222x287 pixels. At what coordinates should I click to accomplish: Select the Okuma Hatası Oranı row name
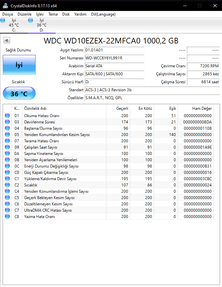(42, 116)
